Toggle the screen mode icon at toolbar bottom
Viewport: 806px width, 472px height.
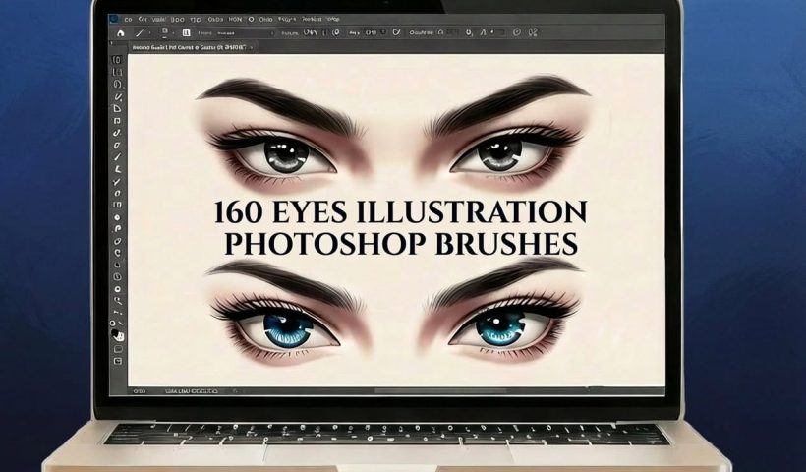(x=117, y=362)
